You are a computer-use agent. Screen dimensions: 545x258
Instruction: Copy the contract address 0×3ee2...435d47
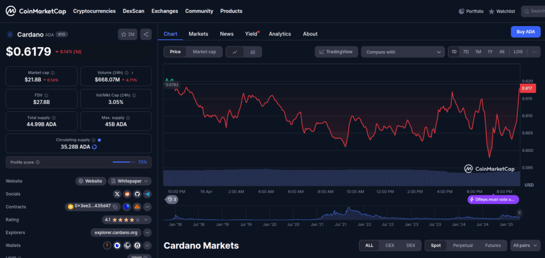click(115, 207)
